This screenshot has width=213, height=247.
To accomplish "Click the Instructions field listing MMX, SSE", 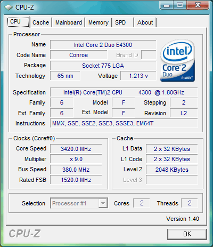I will tap(124, 123).
